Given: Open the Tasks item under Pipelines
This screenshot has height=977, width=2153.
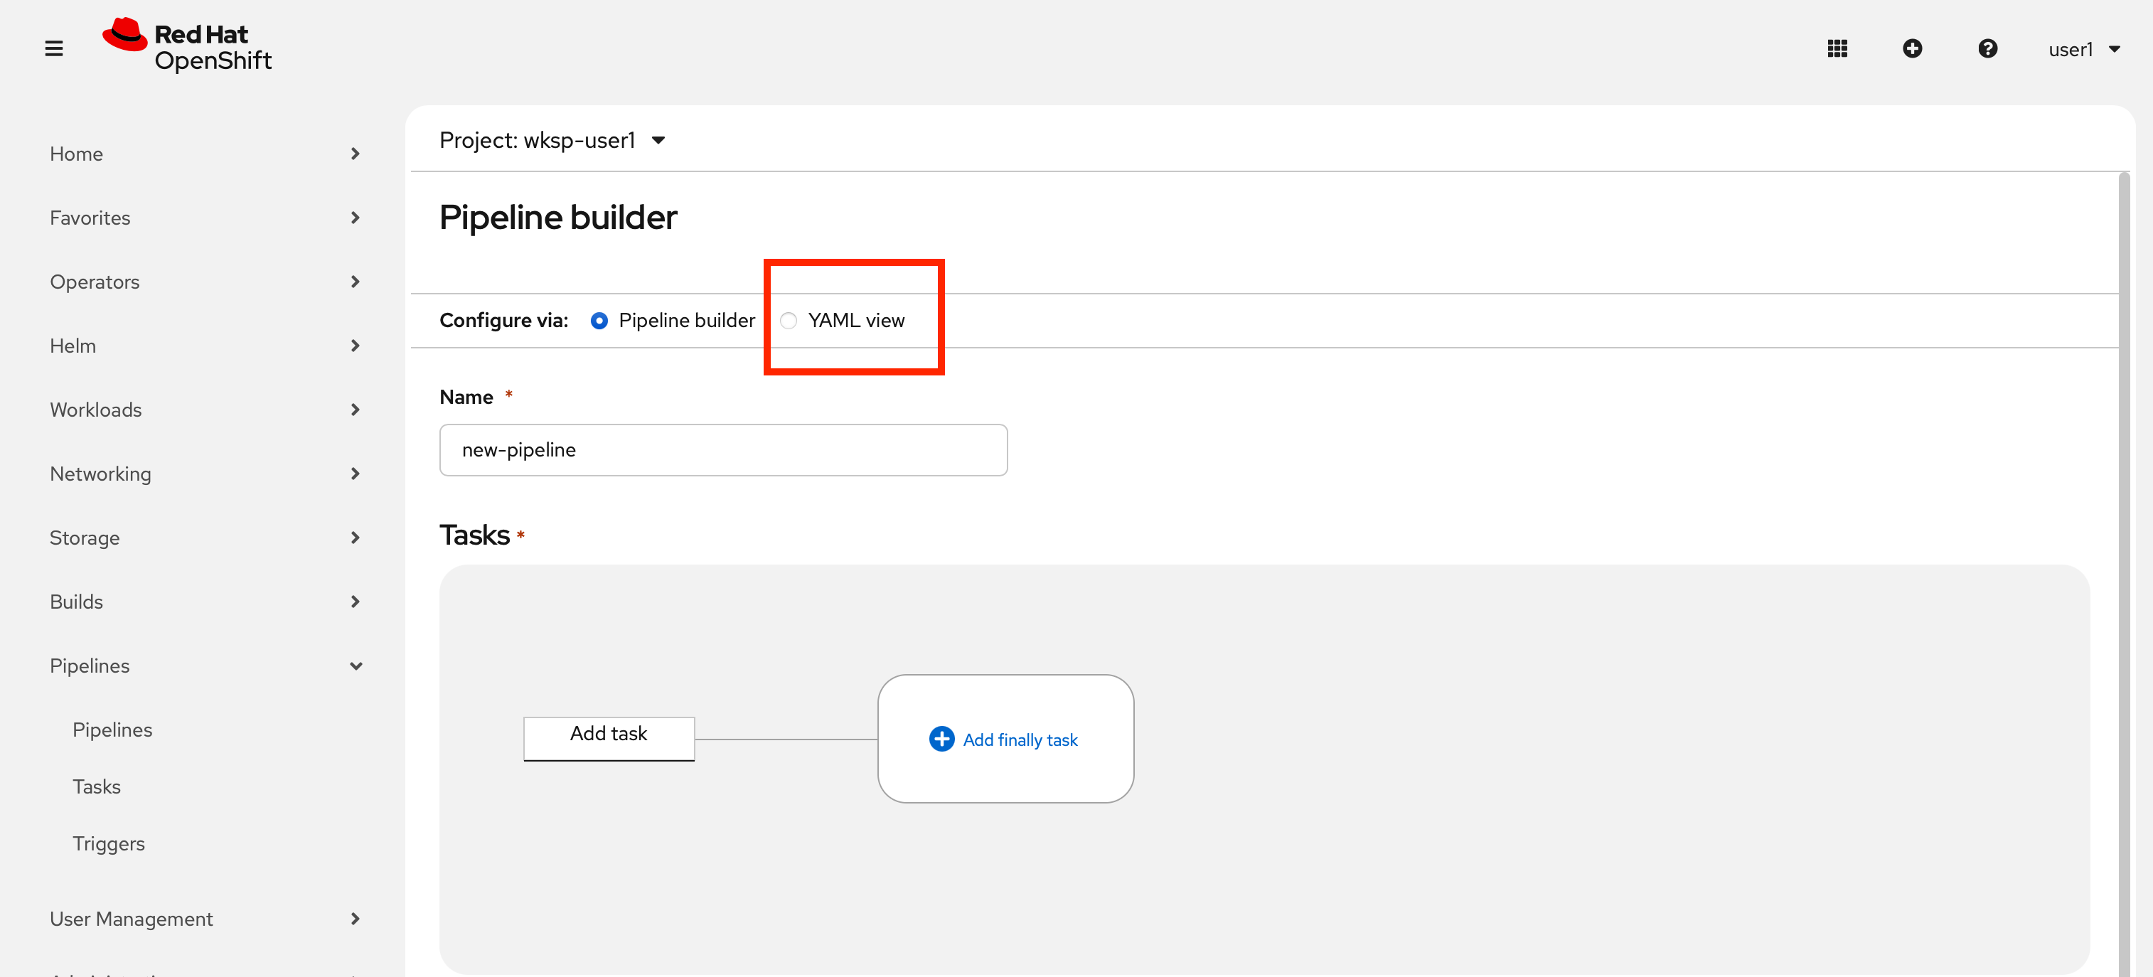Looking at the screenshot, I should coord(97,786).
